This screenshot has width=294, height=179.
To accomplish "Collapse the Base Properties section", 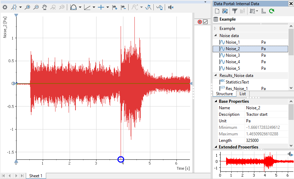I will click(x=215, y=101).
